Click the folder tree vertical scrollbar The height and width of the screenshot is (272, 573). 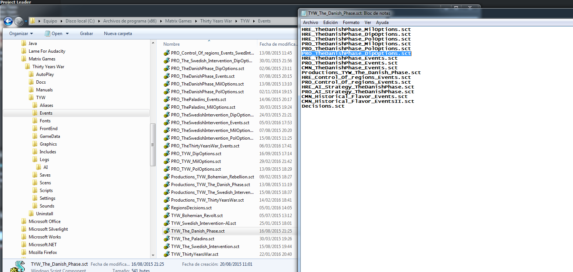pyautogui.click(x=153, y=145)
